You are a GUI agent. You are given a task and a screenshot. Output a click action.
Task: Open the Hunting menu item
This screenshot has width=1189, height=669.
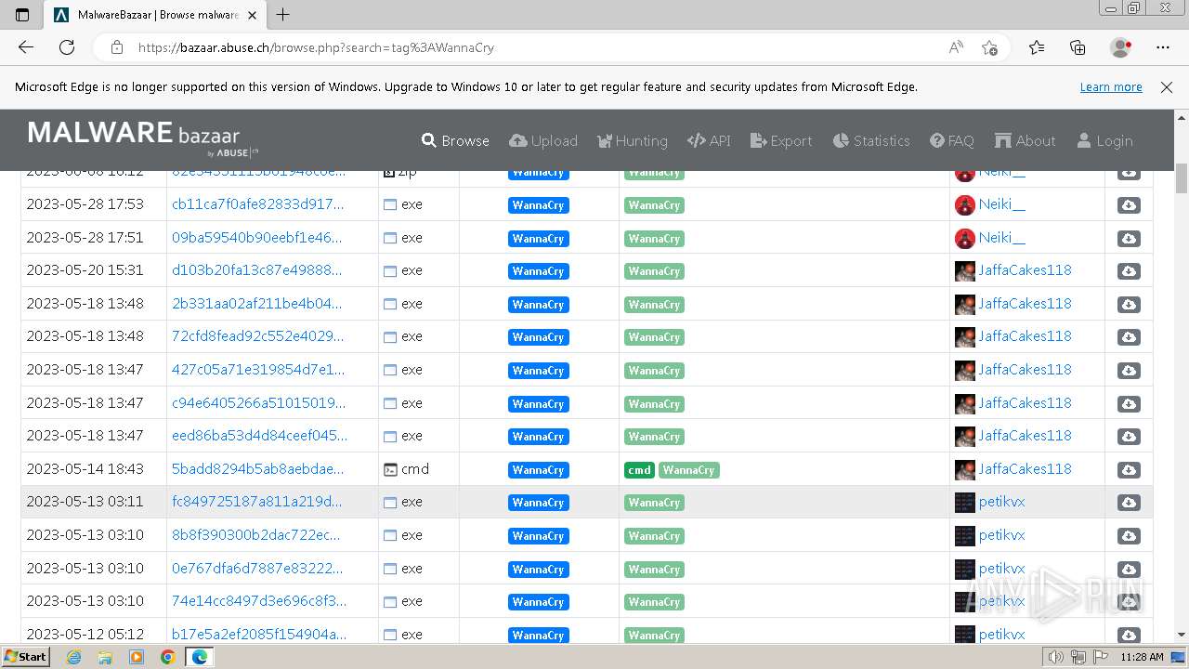(632, 141)
